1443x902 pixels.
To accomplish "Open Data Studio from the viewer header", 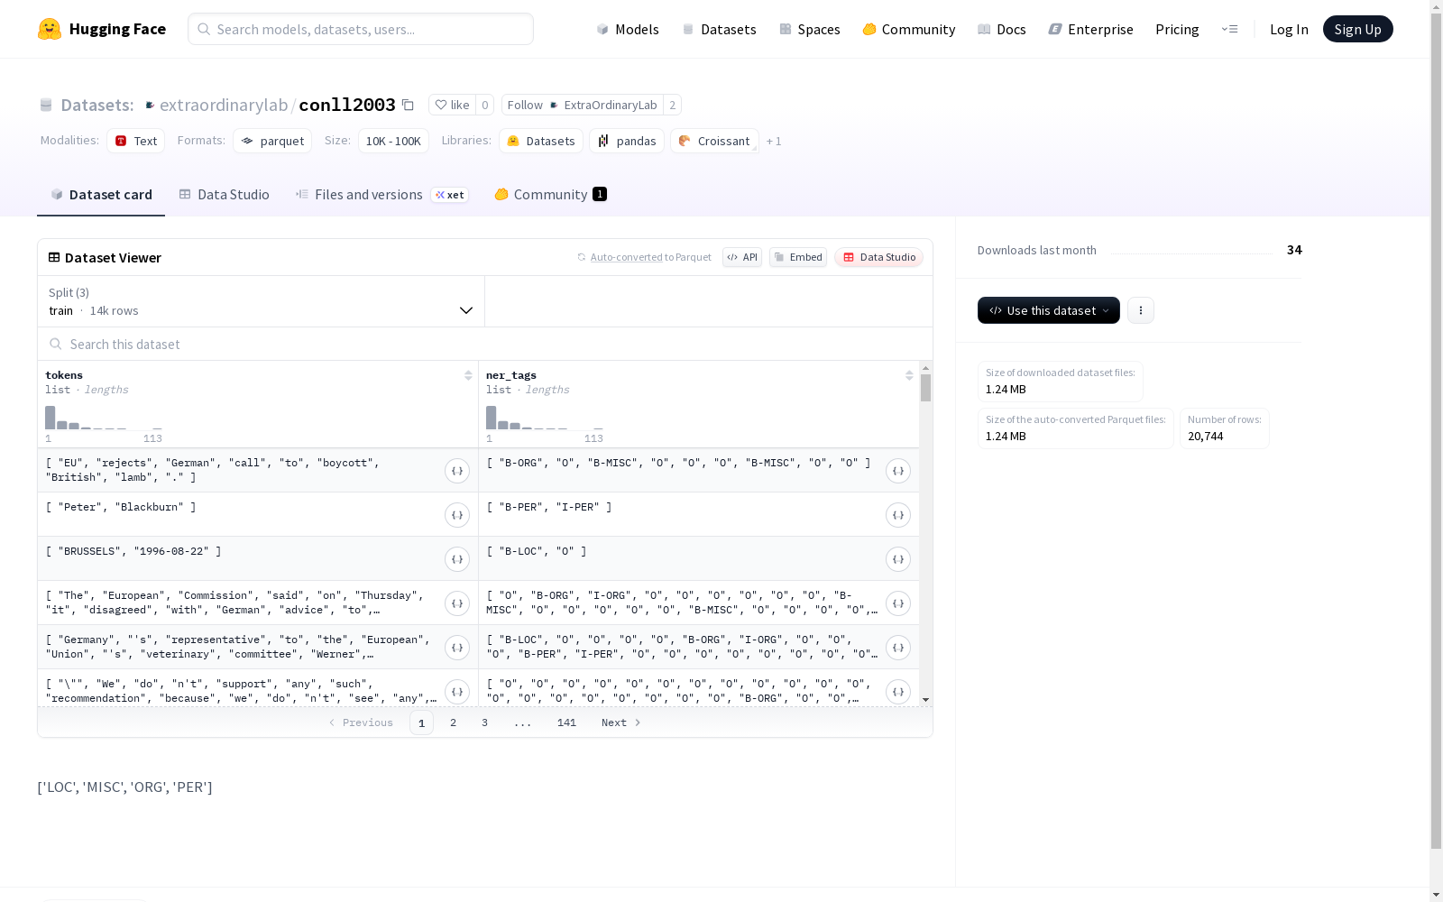I will tap(879, 257).
